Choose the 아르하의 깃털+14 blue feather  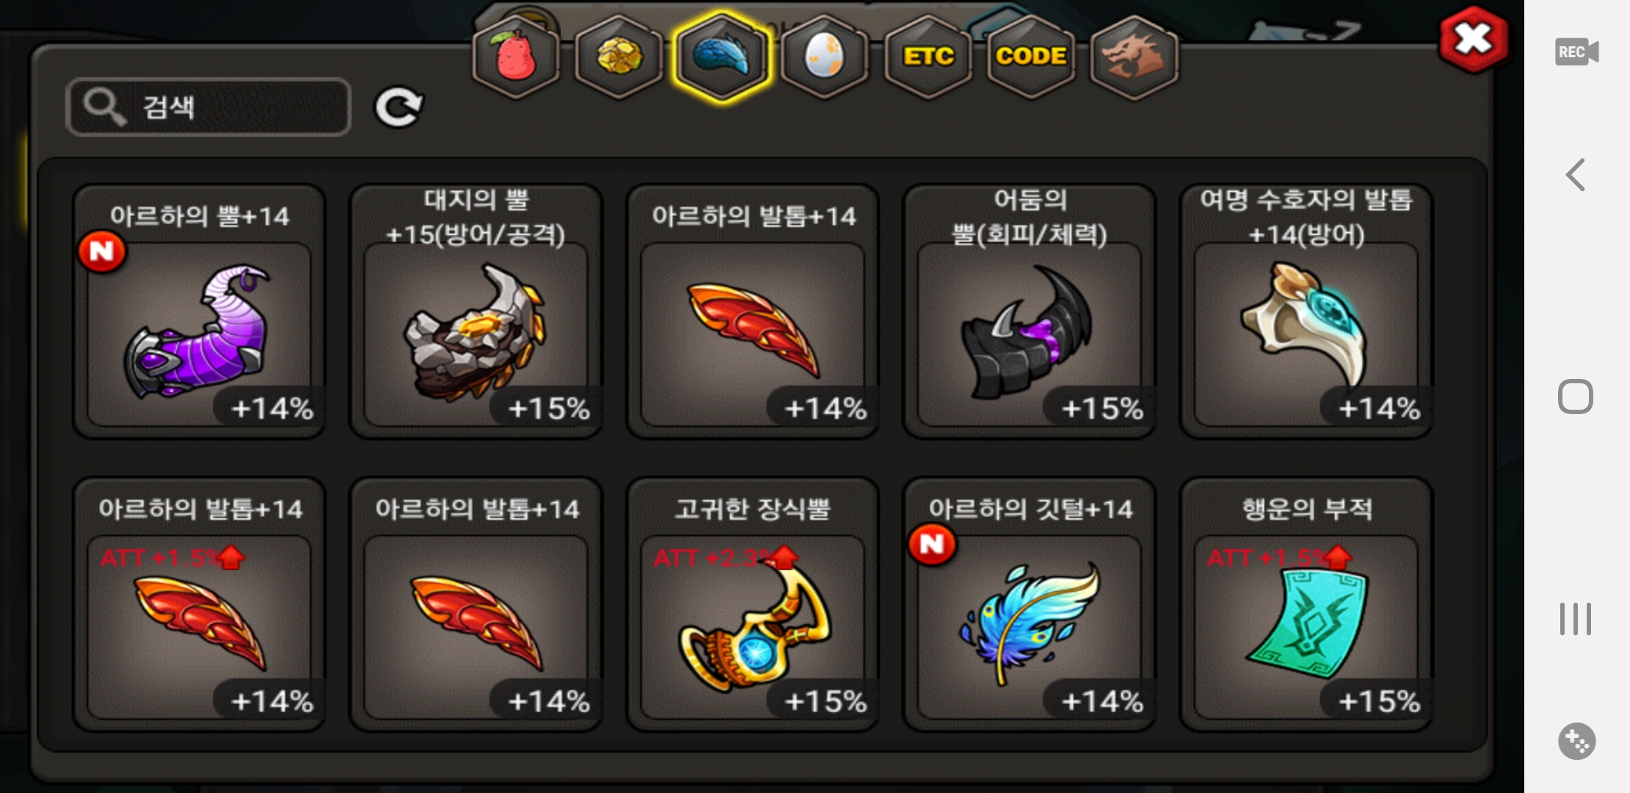click(x=1029, y=604)
